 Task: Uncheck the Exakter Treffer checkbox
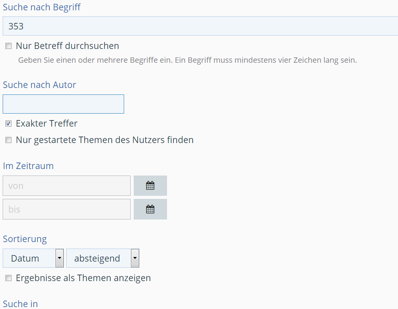tap(8, 124)
